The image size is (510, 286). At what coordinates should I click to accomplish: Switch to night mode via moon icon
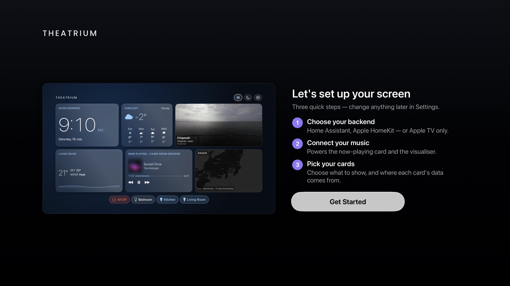(x=248, y=98)
